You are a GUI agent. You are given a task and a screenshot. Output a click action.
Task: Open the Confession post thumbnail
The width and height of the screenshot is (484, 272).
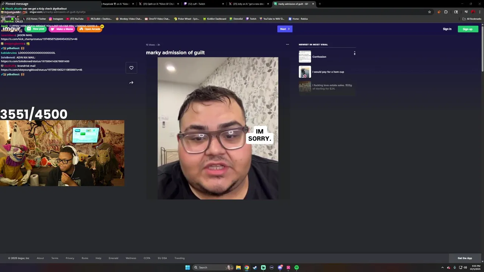[305, 57]
